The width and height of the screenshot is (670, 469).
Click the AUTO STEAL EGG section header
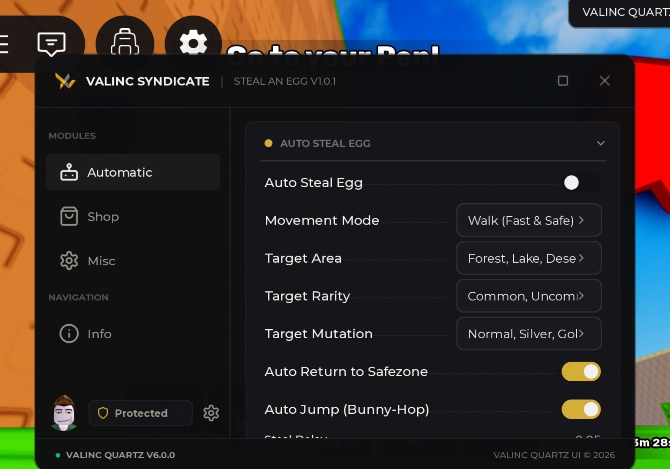(x=432, y=143)
